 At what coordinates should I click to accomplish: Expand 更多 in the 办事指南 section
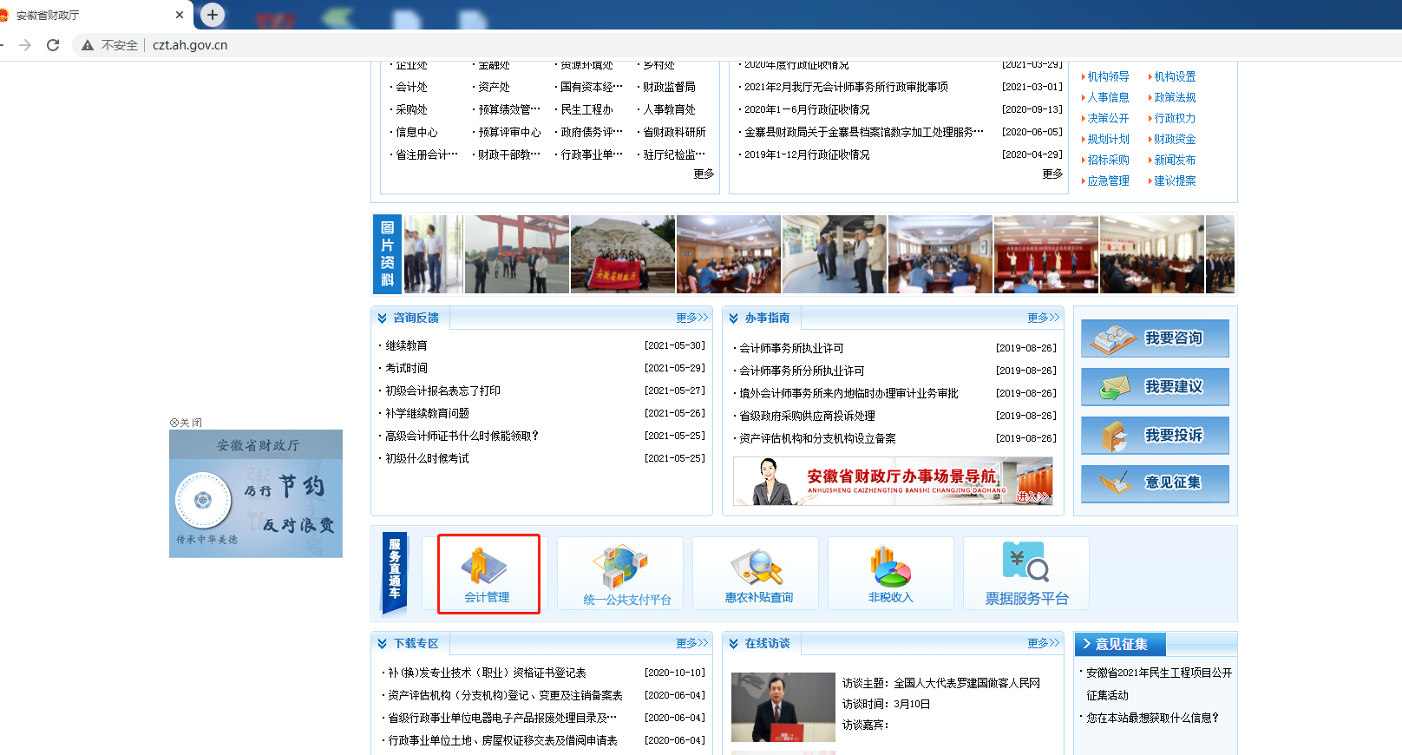[x=1043, y=318]
